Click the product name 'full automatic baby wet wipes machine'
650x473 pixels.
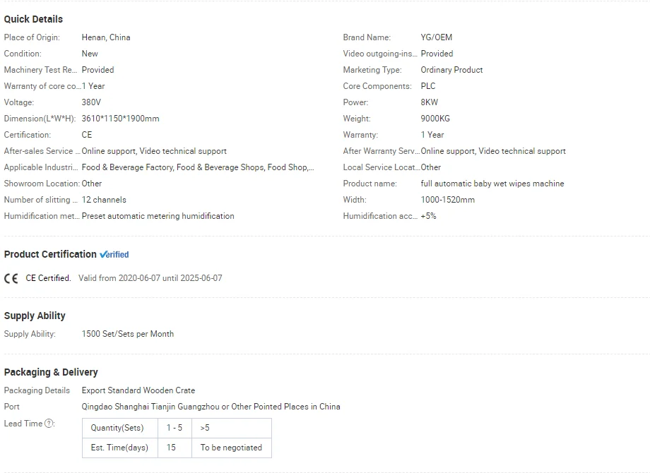click(x=492, y=184)
